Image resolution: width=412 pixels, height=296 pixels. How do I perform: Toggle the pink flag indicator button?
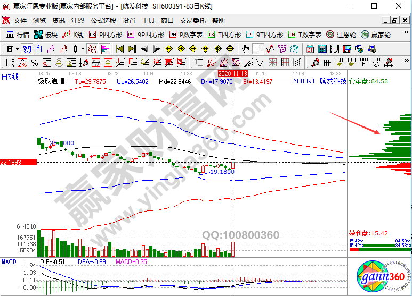click(105, 49)
